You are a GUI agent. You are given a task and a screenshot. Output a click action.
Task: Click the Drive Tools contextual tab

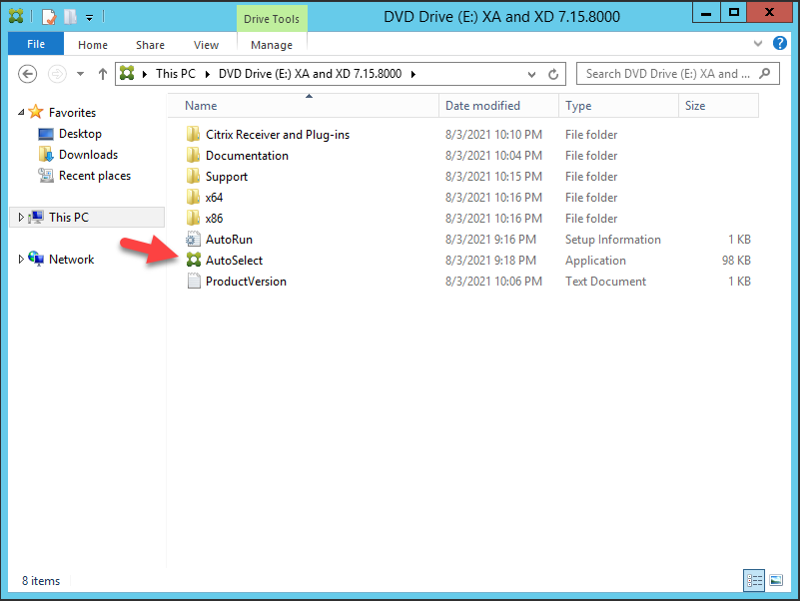click(x=272, y=19)
